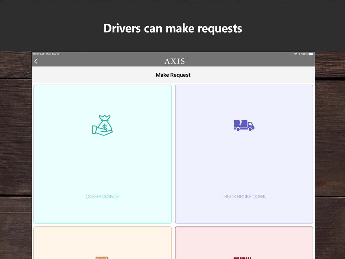345x259 pixels.
Task: Select the TRUCK BROKE DOWN label
Action: [x=244, y=196]
